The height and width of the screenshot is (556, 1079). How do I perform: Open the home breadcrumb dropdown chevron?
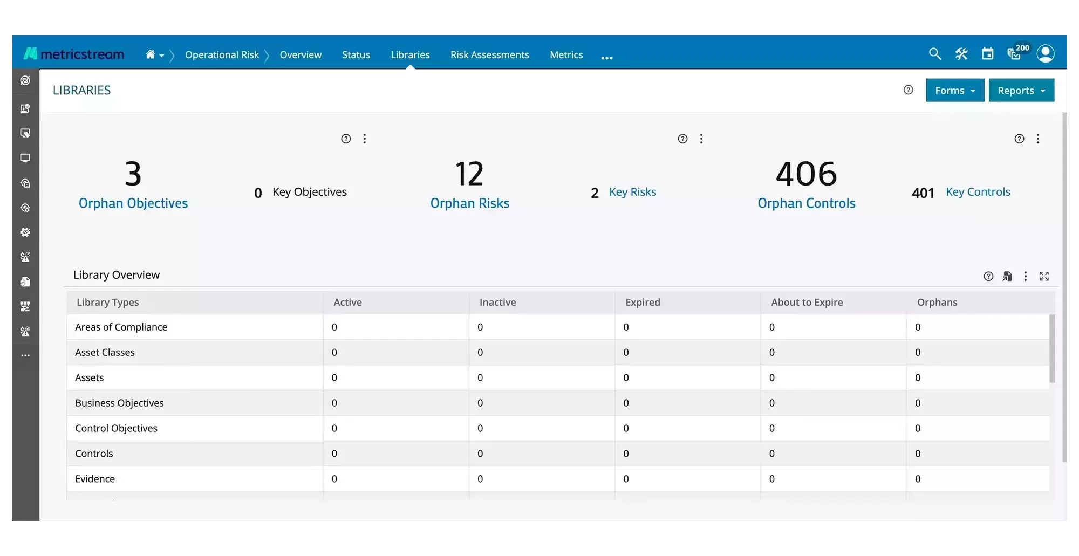(x=162, y=56)
